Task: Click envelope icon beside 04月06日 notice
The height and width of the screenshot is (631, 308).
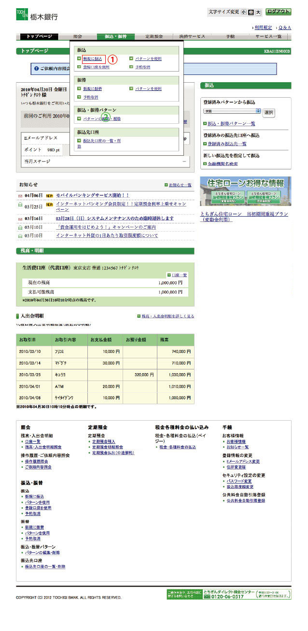Action: [x=20, y=196]
